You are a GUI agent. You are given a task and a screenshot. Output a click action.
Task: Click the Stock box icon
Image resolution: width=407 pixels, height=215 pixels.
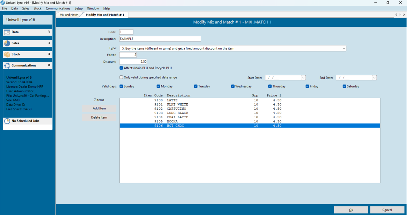pyautogui.click(x=7, y=54)
